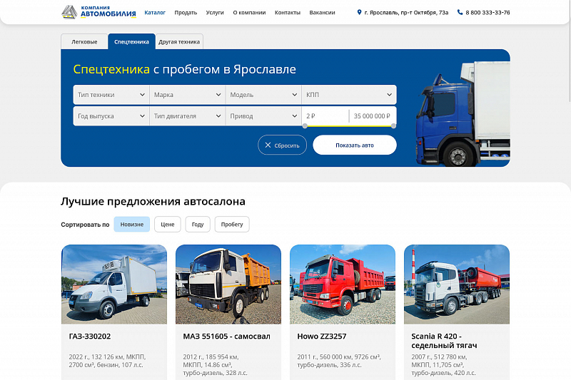The image size is (571, 380).
Task: Switch to the Легковые tab
Action: point(84,41)
